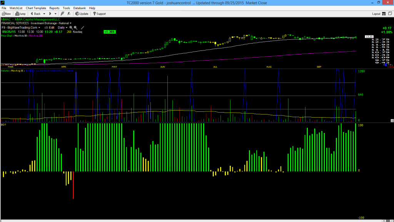Click the horizontal scrollbar right arrow
The height and width of the screenshot is (222, 394).
click(x=391, y=221)
